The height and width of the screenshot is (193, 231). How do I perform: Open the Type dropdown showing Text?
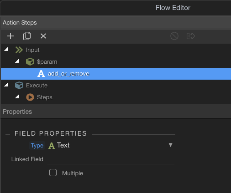click(111, 145)
